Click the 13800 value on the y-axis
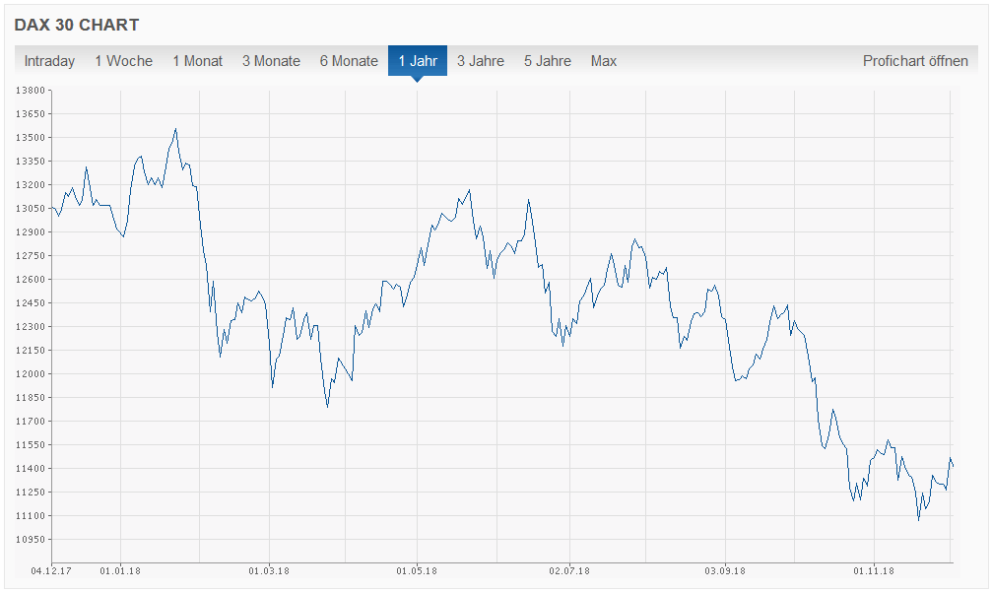992x592 pixels. click(32, 90)
